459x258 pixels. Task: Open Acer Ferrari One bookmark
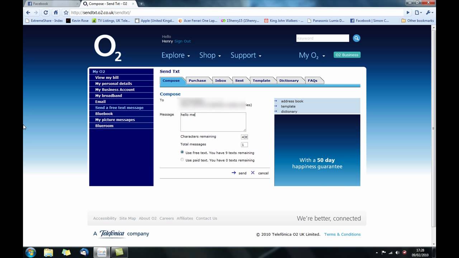tap(198, 21)
